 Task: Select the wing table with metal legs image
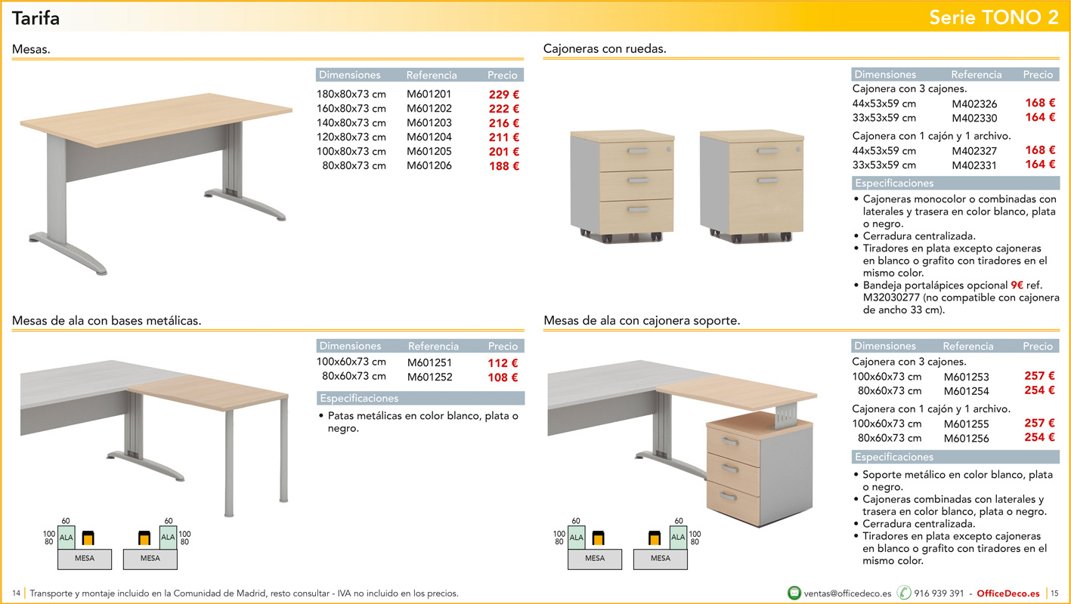[154, 438]
